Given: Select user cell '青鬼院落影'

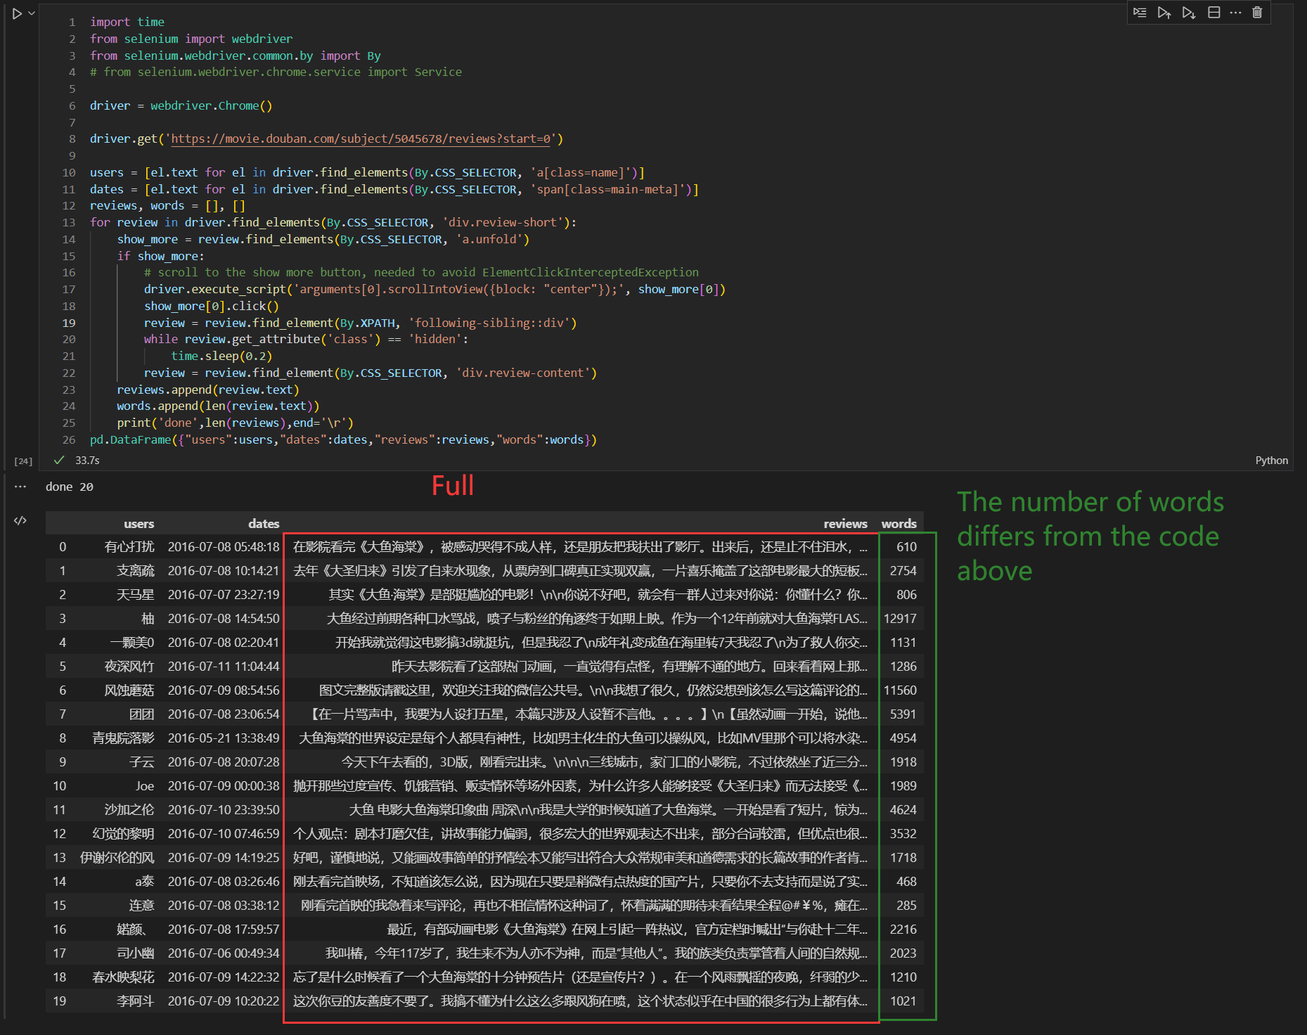Looking at the screenshot, I should [123, 738].
